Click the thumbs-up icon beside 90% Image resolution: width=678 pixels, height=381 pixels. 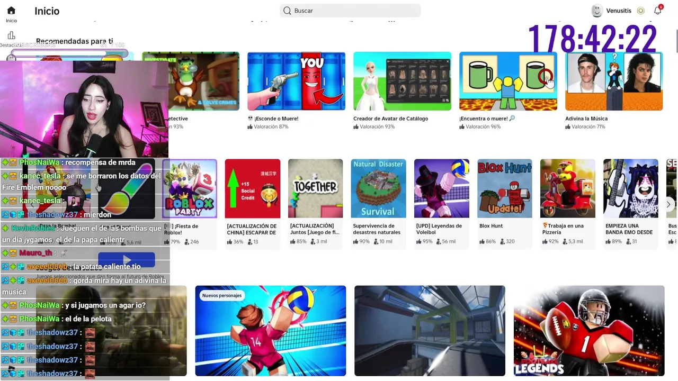[356, 242]
